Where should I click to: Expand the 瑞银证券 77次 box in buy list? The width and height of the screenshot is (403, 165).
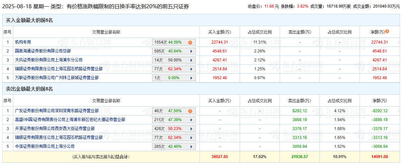[174, 69]
